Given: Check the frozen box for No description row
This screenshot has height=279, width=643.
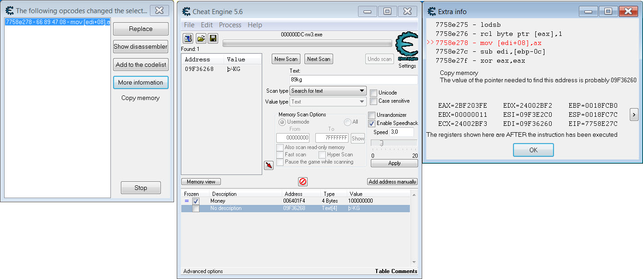Looking at the screenshot, I should click(196, 209).
